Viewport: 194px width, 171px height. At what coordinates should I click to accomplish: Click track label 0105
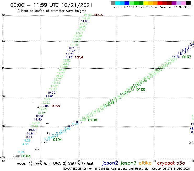click(x=93, y=120)
